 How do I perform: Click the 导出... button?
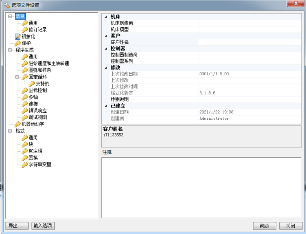(17, 226)
